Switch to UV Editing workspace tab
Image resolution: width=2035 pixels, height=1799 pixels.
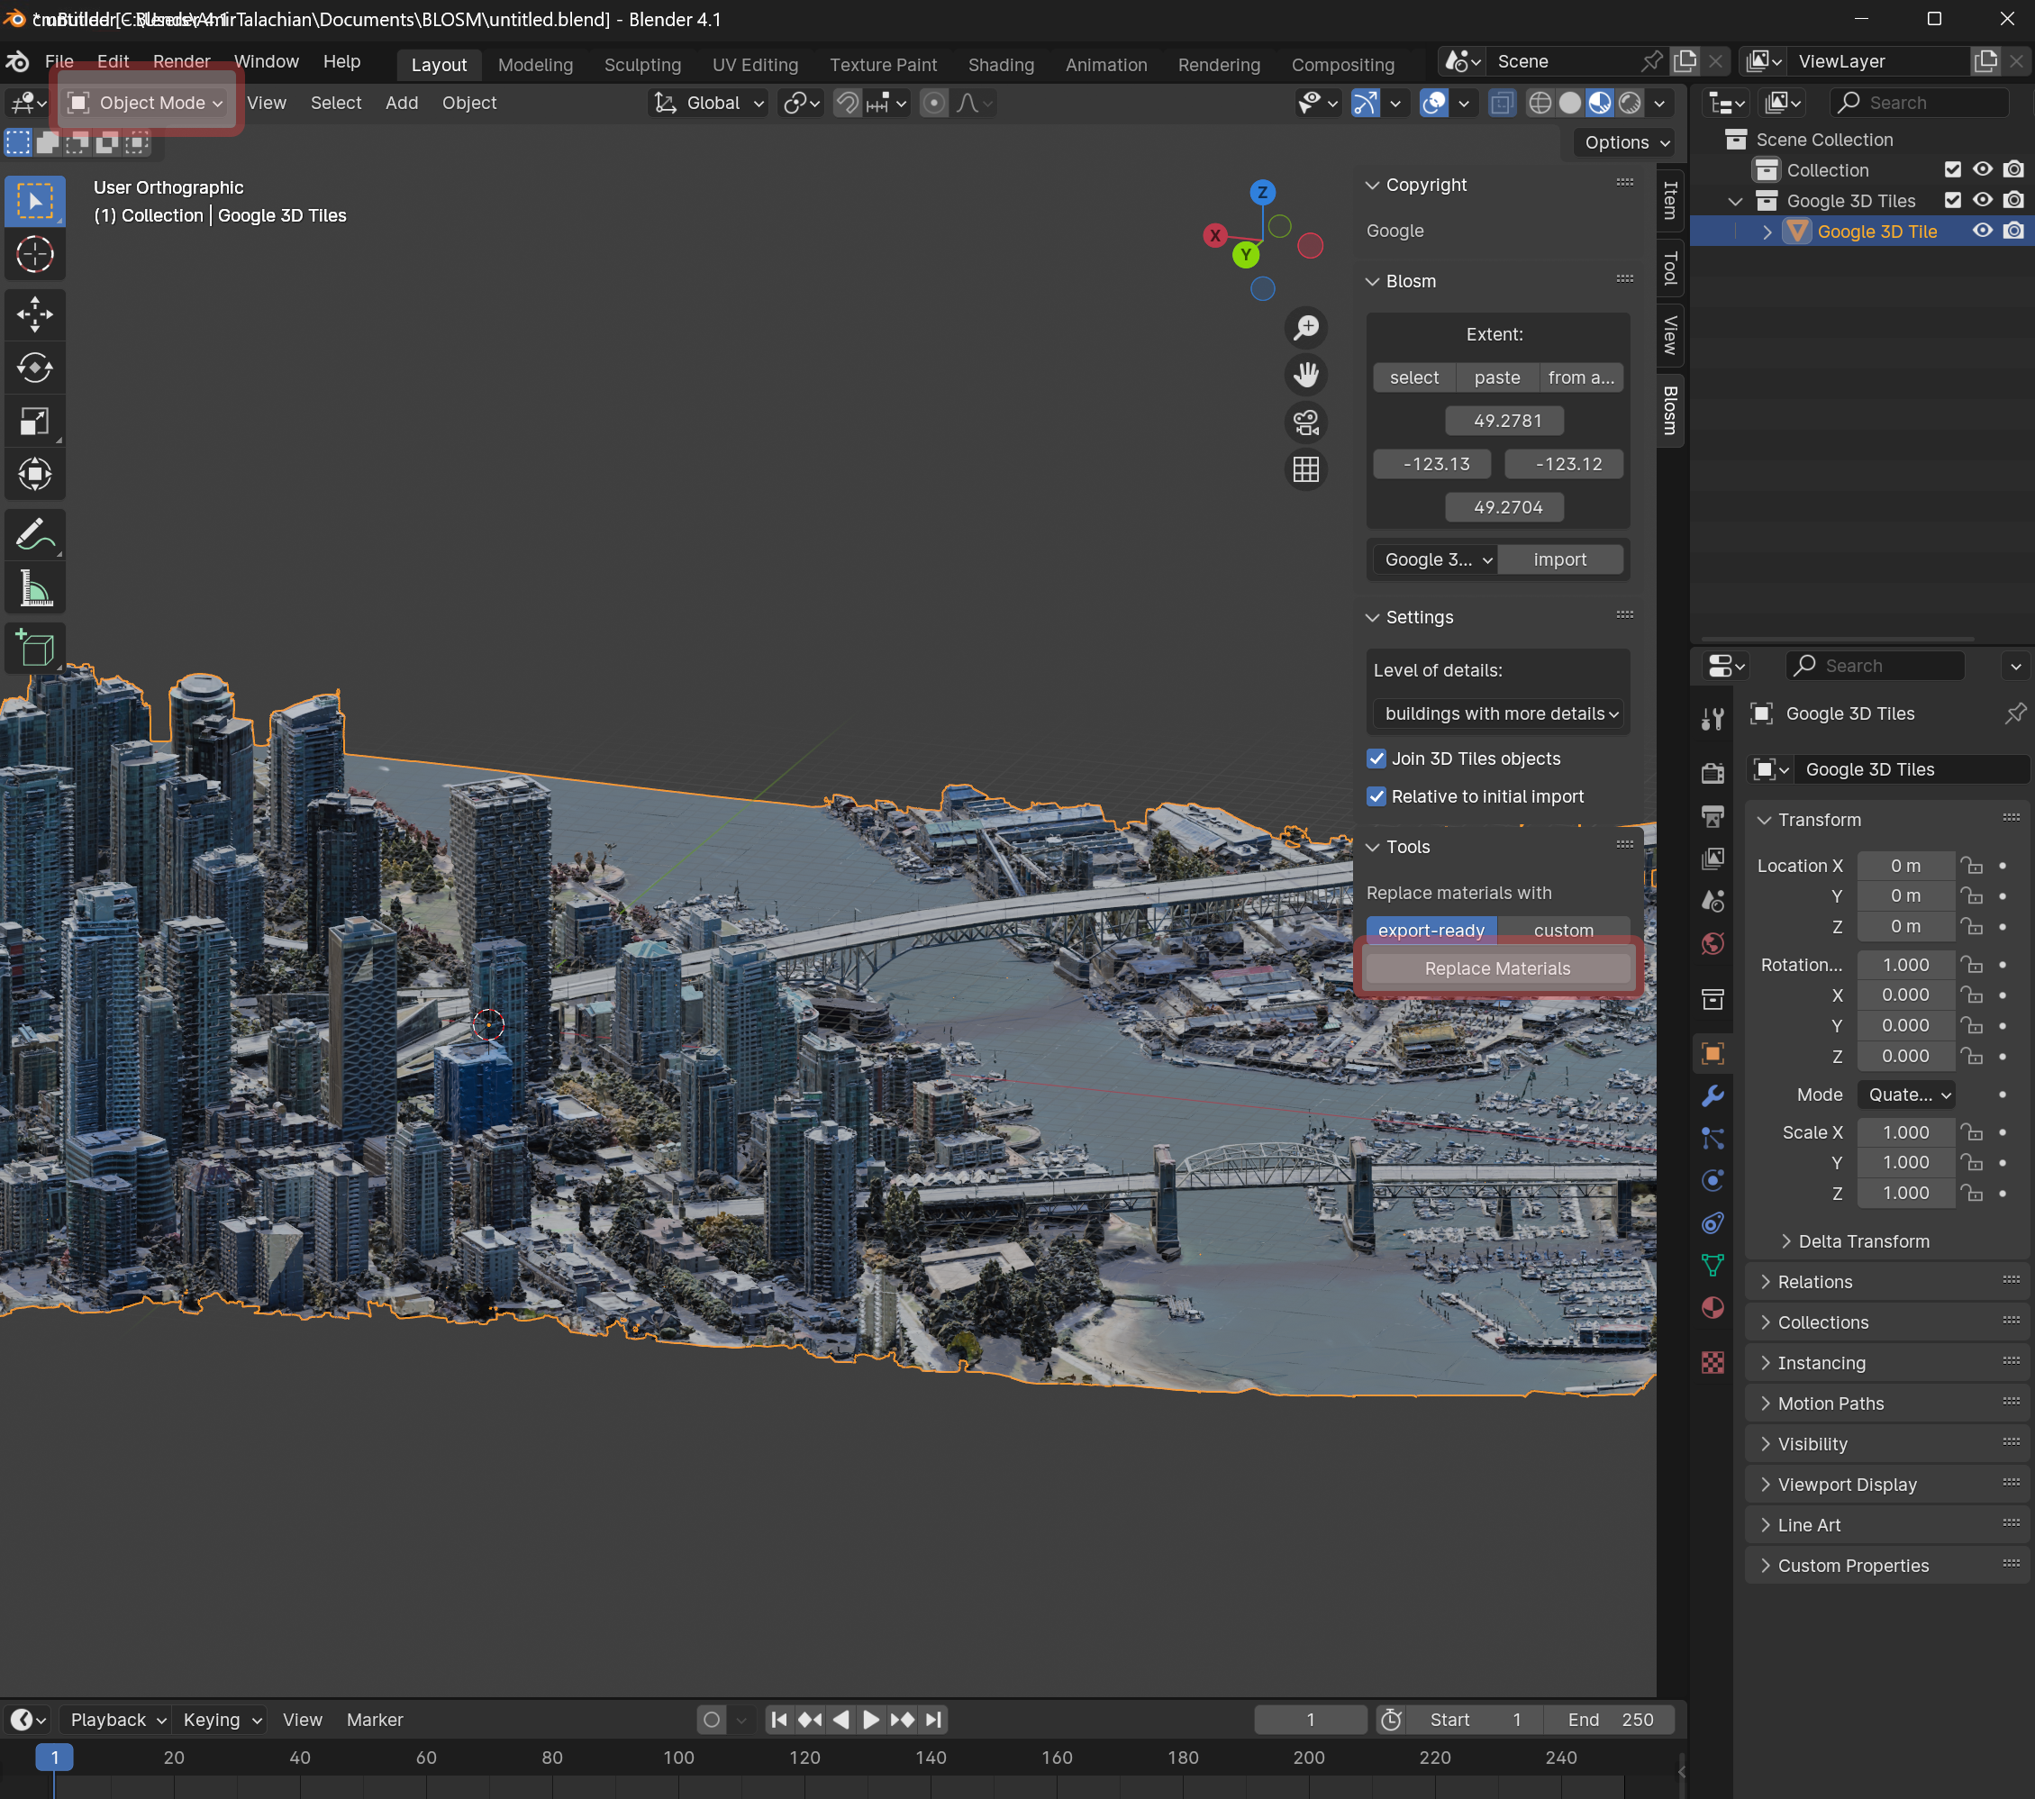point(755,65)
